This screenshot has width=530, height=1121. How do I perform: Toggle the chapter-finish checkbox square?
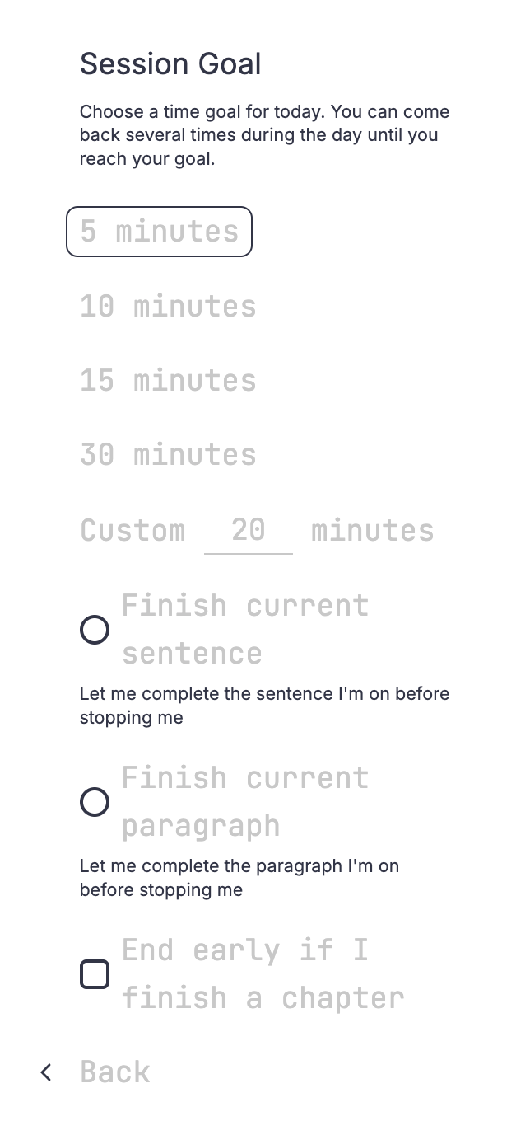(x=95, y=974)
